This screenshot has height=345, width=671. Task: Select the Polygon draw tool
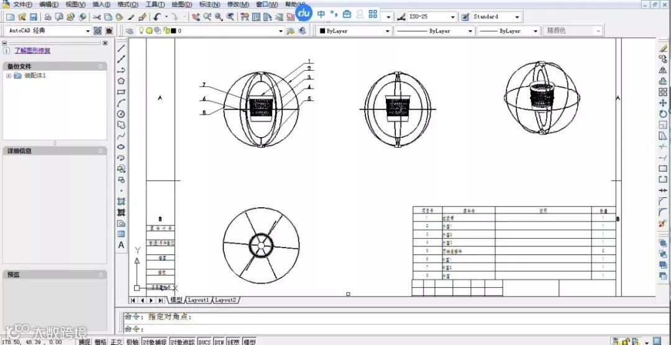[122, 81]
